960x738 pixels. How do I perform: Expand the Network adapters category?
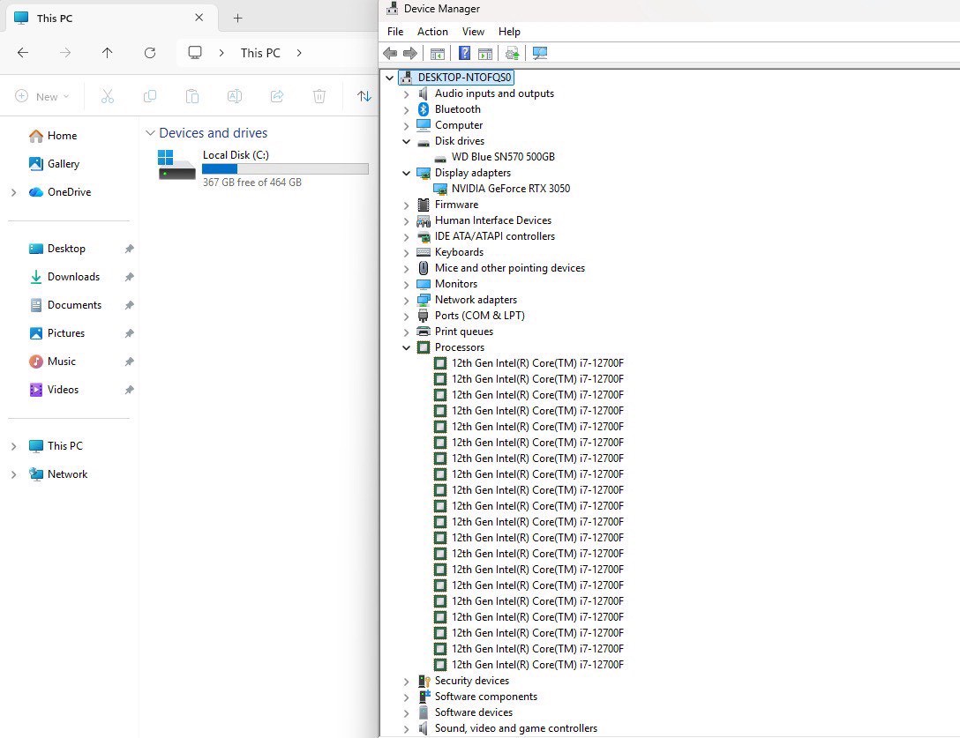406,300
